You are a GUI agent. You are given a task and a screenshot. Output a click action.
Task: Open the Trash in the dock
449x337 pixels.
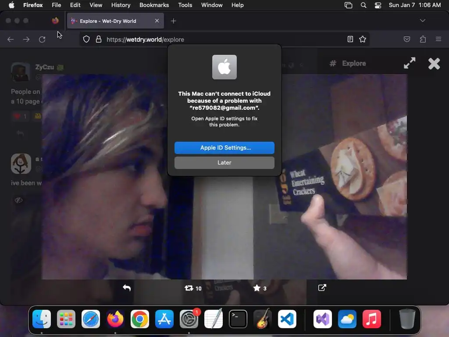tap(407, 319)
